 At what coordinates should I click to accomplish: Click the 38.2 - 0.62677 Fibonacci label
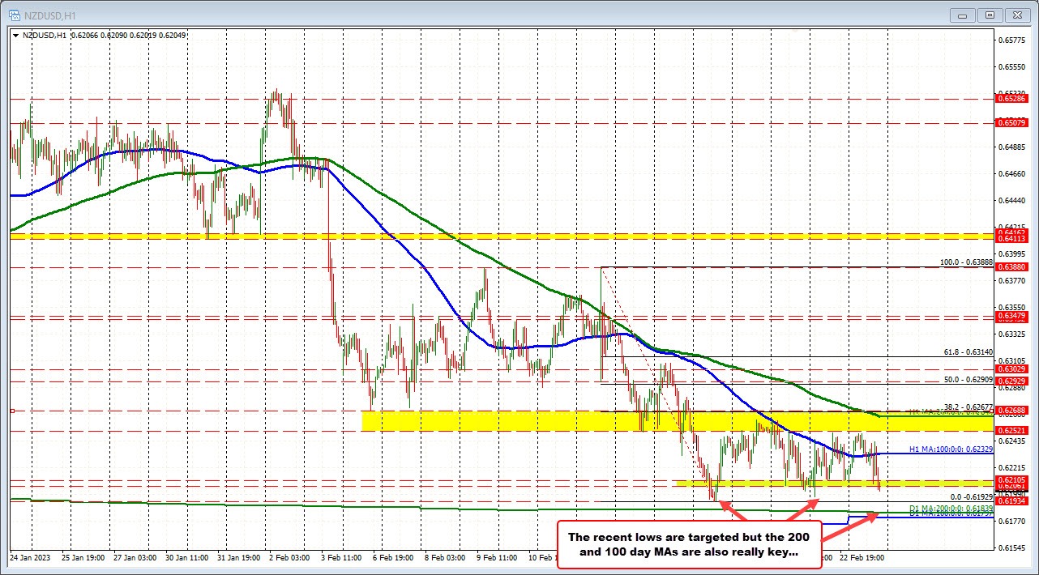pyautogui.click(x=968, y=407)
